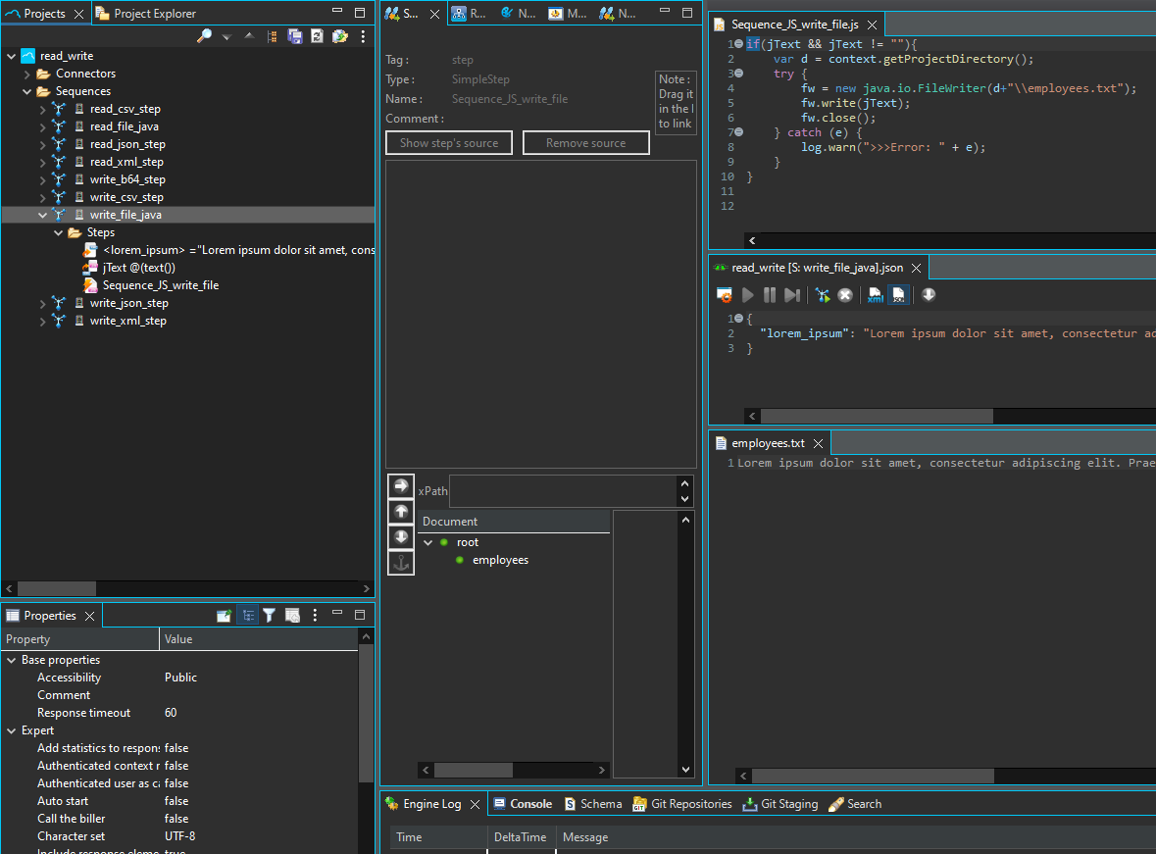Click the right arrow button beside xPath

pos(401,486)
